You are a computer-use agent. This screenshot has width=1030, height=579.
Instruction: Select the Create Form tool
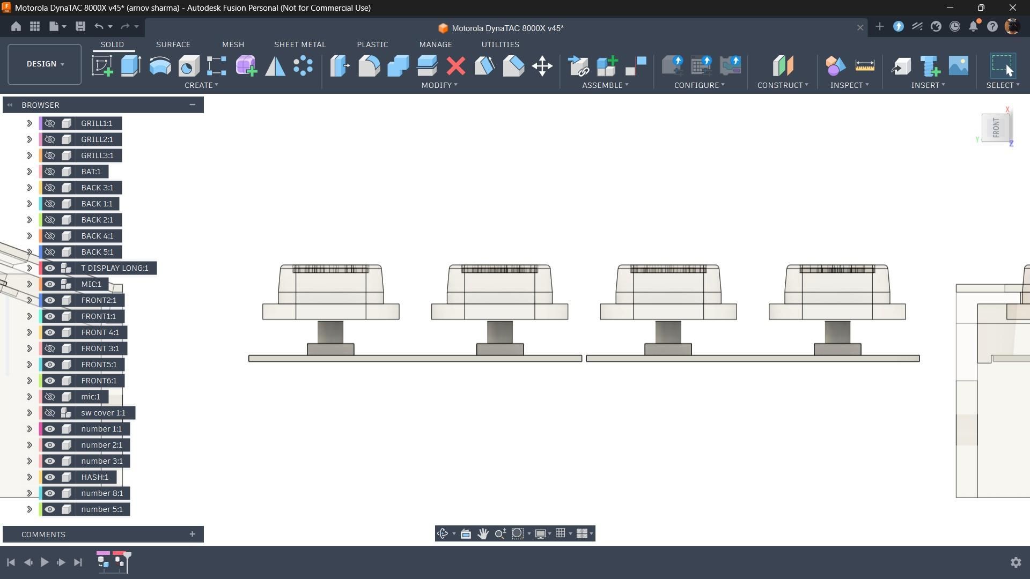246,66
